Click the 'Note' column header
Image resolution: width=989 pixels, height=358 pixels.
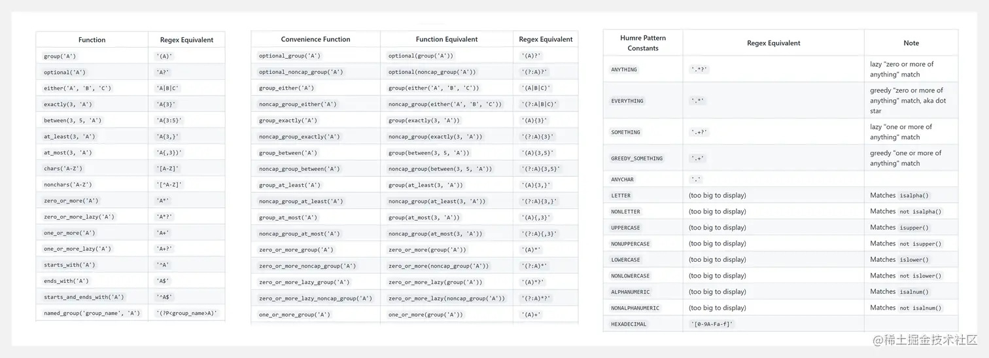tap(911, 43)
